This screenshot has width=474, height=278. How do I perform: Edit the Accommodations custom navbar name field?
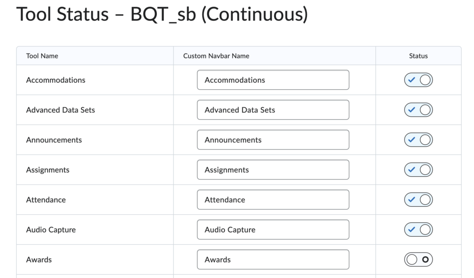[273, 80]
